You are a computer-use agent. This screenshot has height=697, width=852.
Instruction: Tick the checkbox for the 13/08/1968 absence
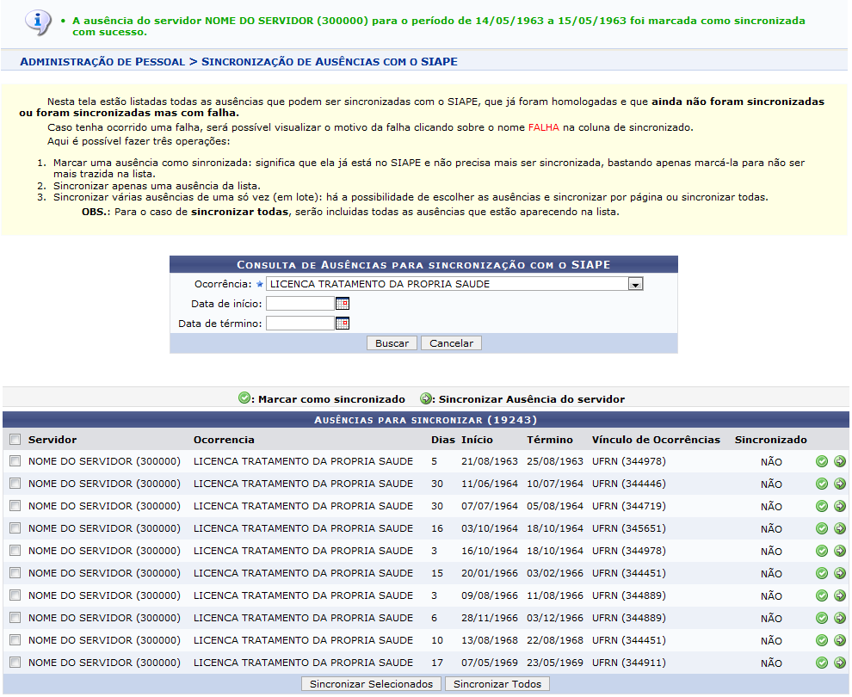click(x=15, y=640)
